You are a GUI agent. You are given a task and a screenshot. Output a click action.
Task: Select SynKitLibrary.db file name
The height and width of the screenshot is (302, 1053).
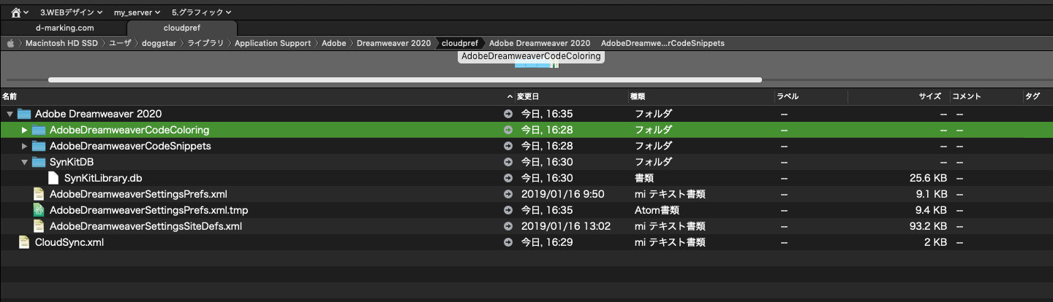coord(102,178)
